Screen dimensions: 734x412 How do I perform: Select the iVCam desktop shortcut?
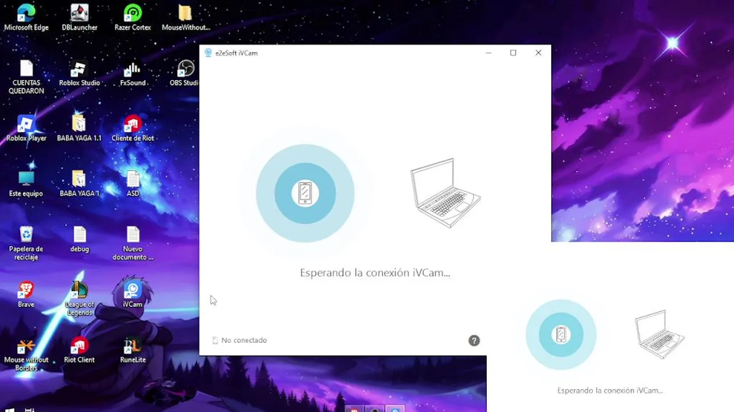pyautogui.click(x=132, y=295)
